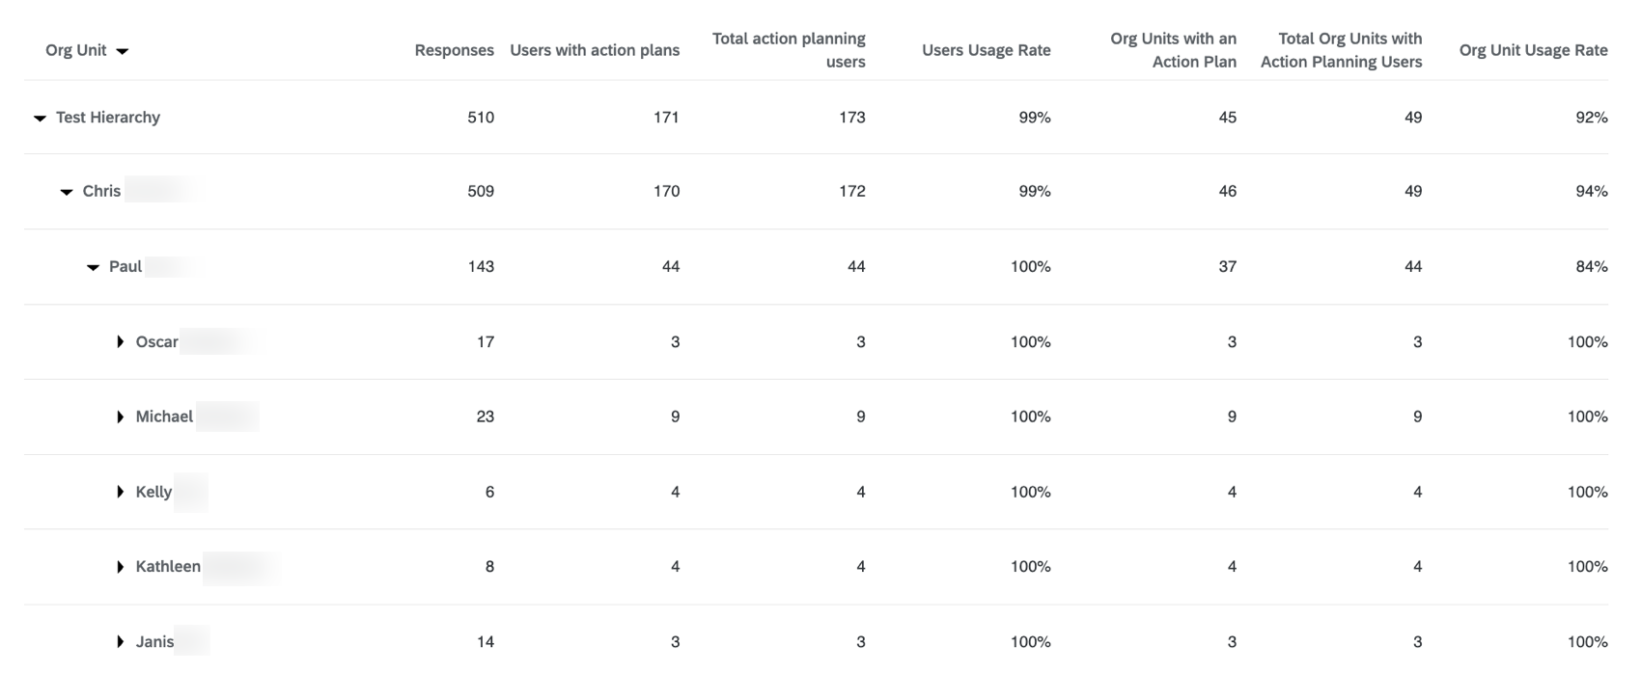Expand the Kelly org unit row

pos(121,492)
